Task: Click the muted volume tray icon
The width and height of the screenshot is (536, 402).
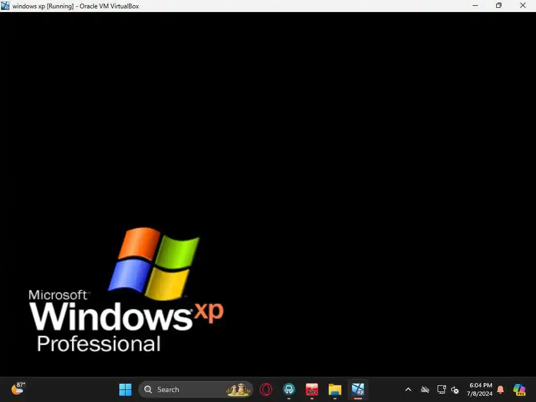Action: tap(455, 389)
